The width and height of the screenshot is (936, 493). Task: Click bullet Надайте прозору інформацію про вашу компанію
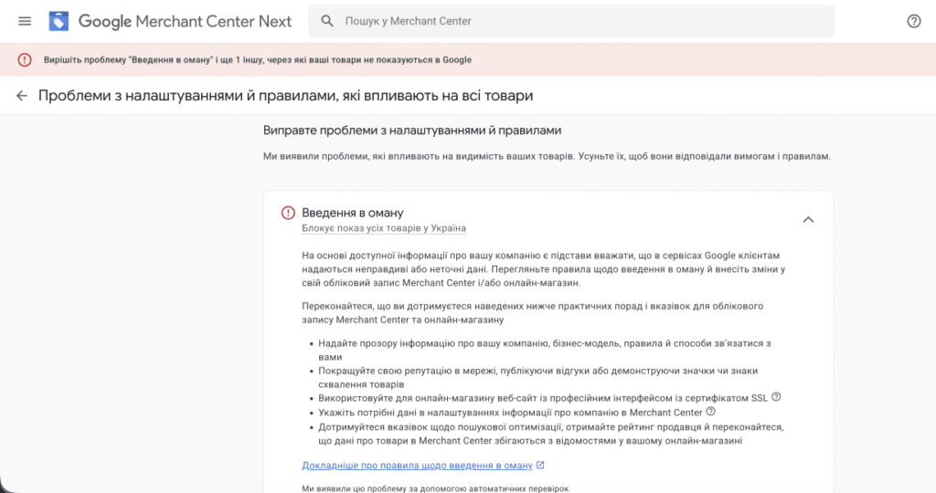(545, 350)
